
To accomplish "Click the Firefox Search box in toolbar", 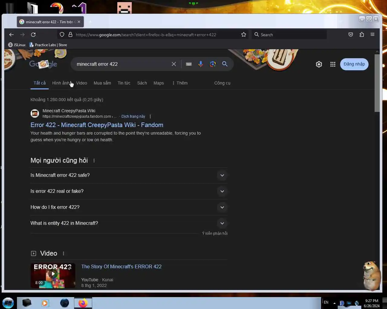I will [289, 35].
